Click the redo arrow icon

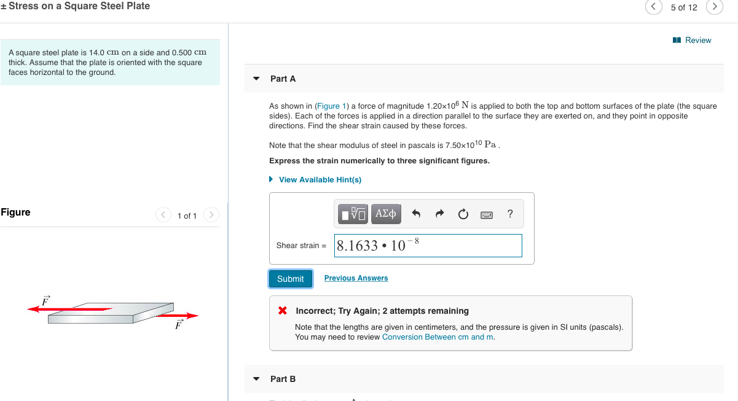(439, 214)
